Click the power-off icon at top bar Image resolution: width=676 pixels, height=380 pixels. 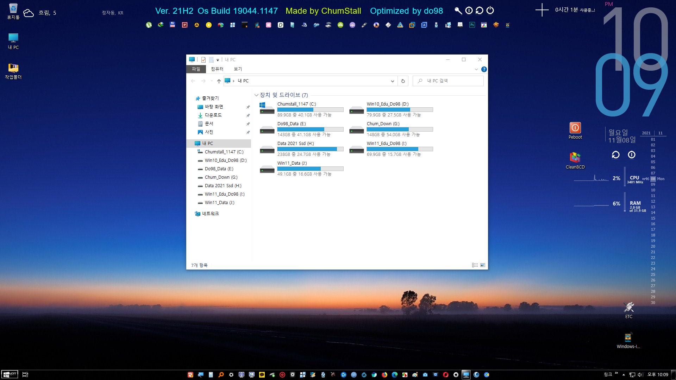tap(490, 11)
